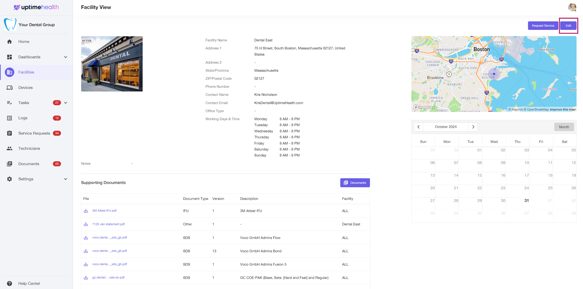583x289 pixels.
Task: Click the Town Dental facility photo
Action: point(112,64)
